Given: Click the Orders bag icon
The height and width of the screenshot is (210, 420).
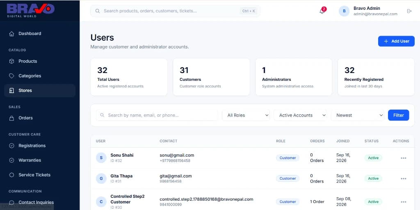Looking at the screenshot, I should pos(11,118).
